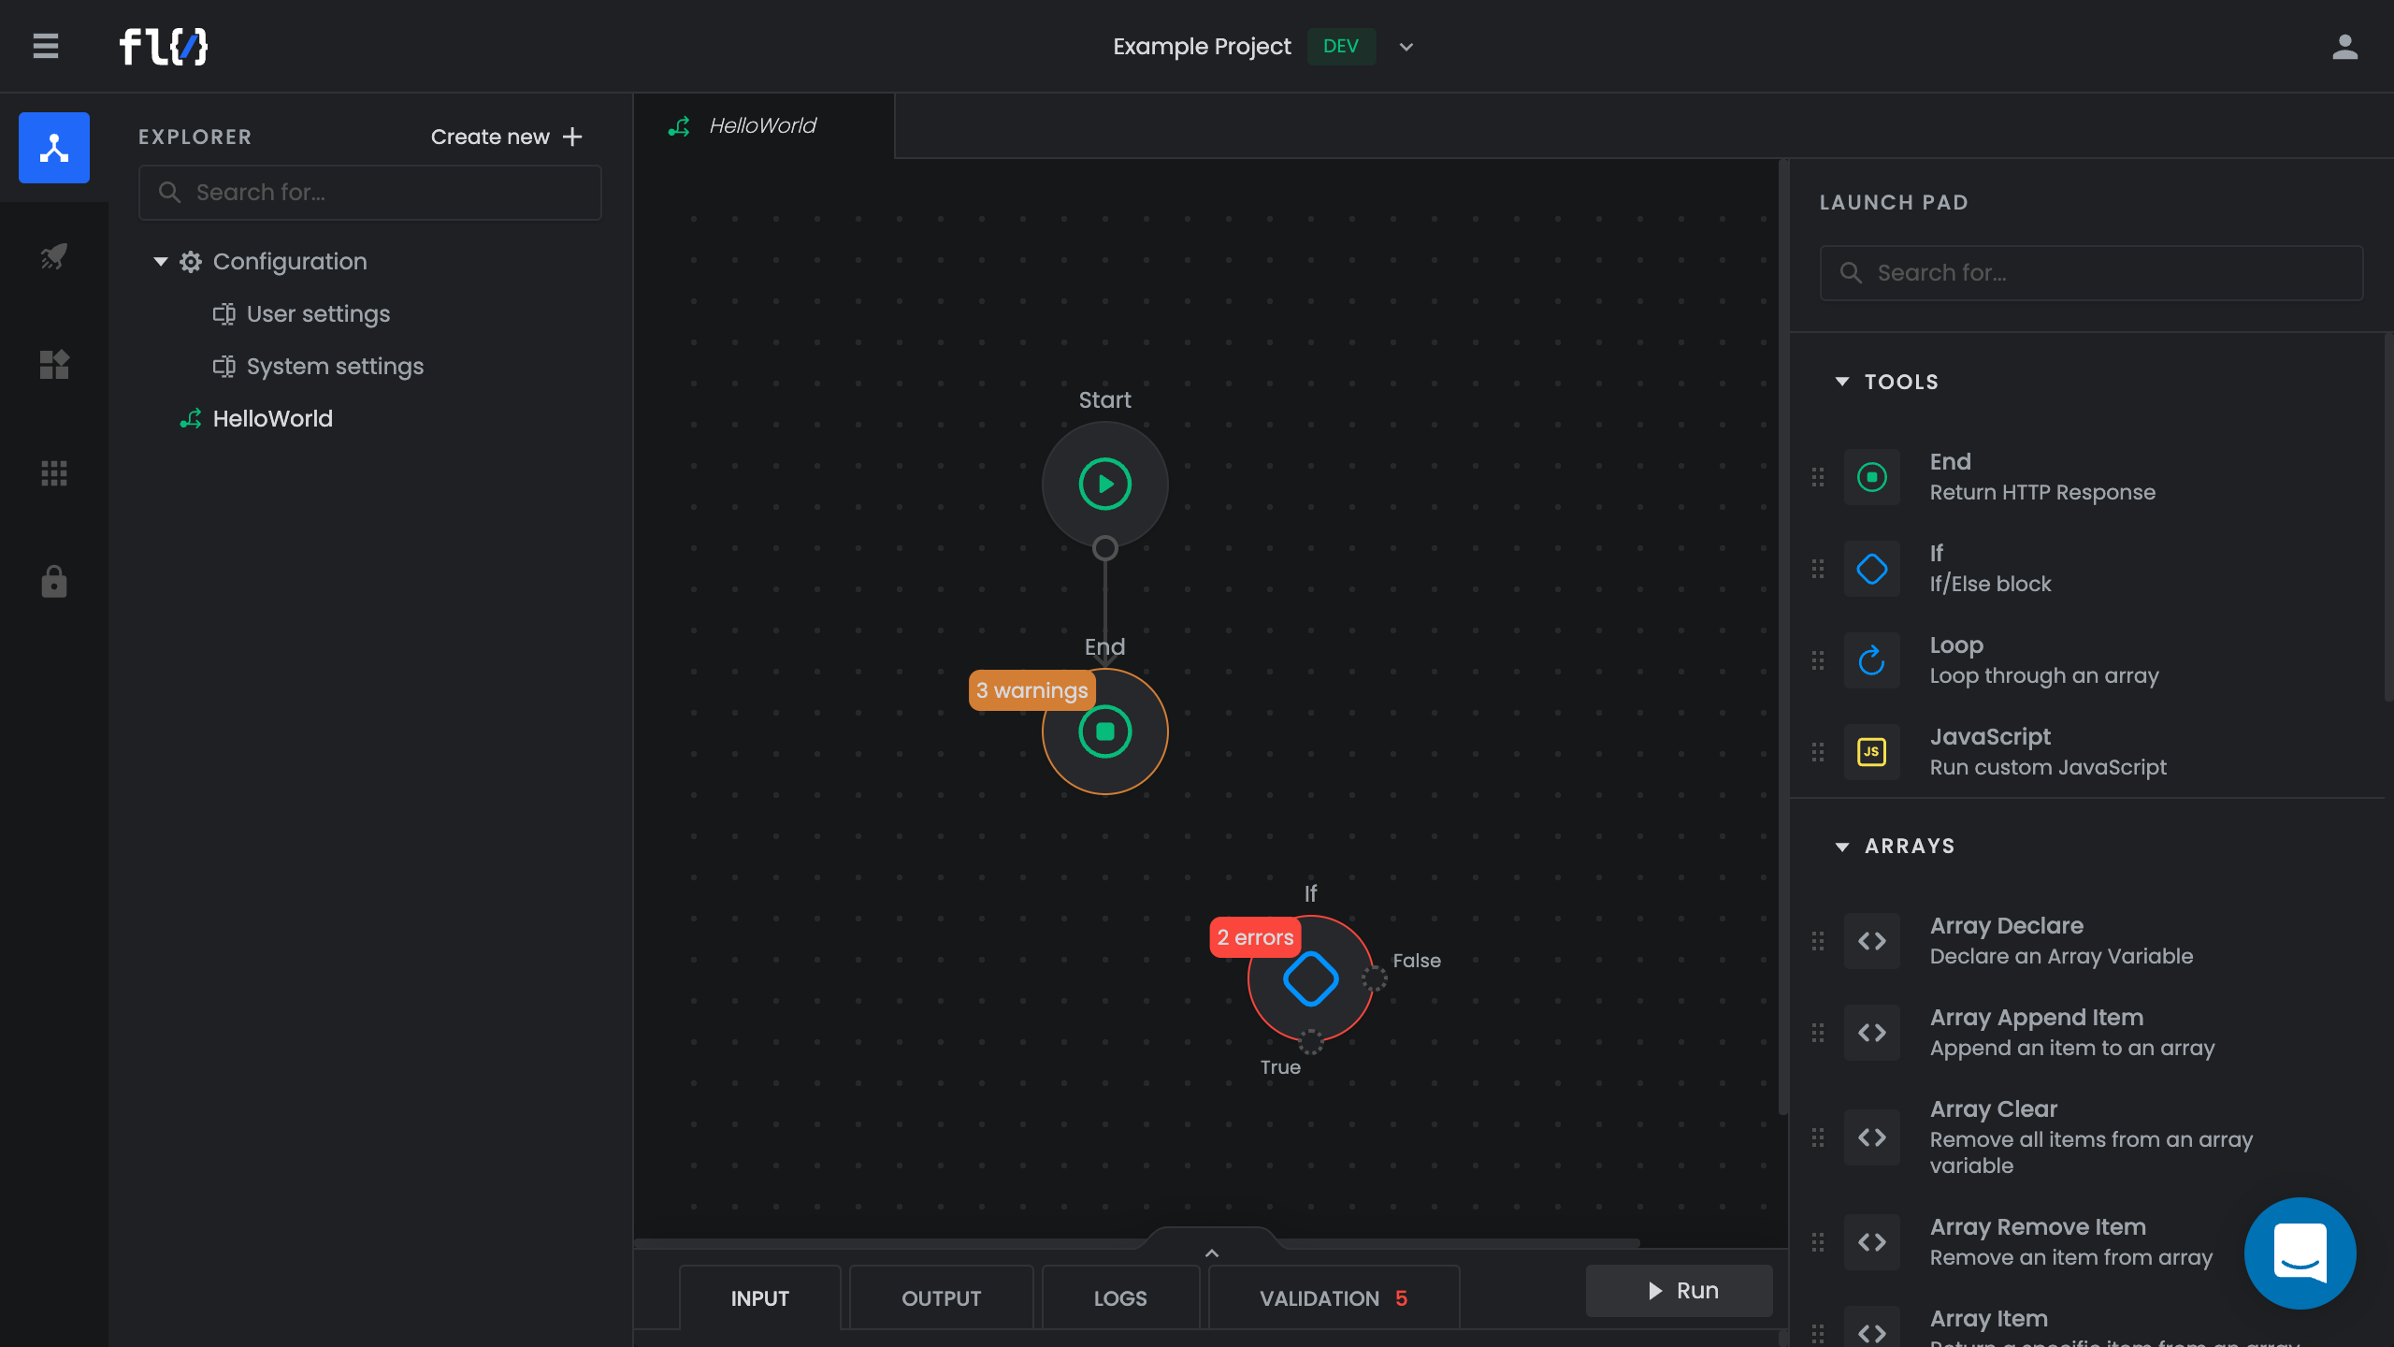
Task: Click the Start node on canvas
Action: 1104,484
